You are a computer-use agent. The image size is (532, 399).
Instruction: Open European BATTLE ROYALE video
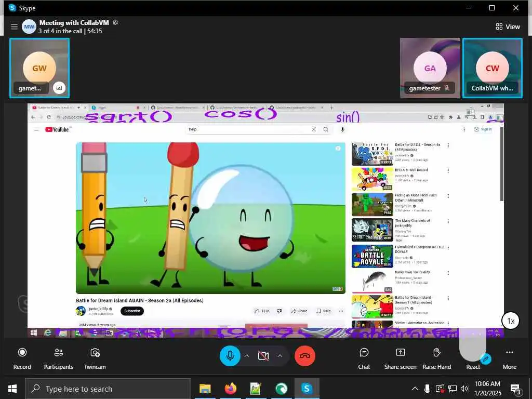[x=372, y=256]
